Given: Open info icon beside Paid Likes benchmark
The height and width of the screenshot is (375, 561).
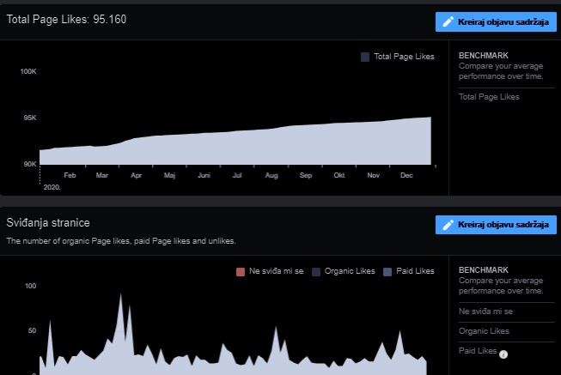Looking at the screenshot, I should click(x=503, y=354).
